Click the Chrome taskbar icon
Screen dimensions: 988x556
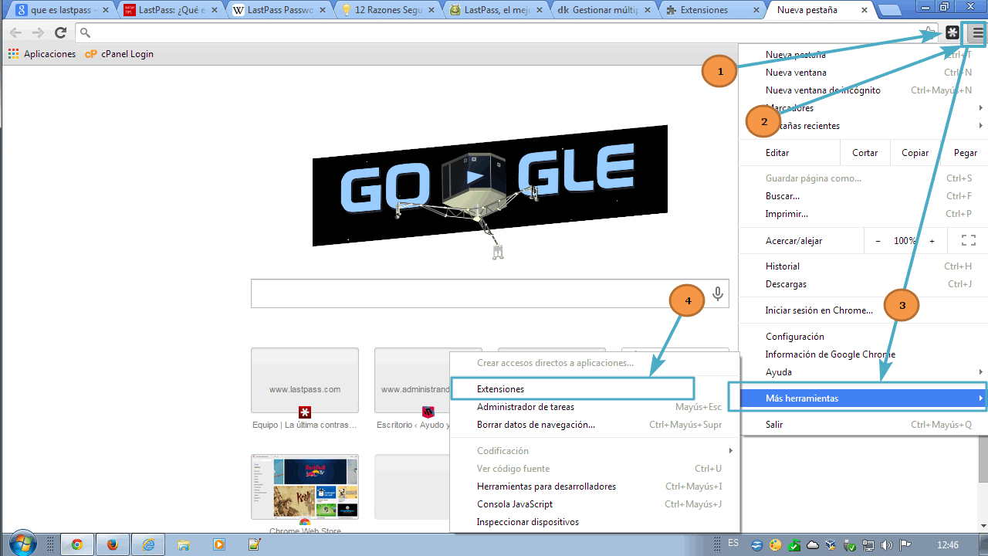click(x=77, y=544)
